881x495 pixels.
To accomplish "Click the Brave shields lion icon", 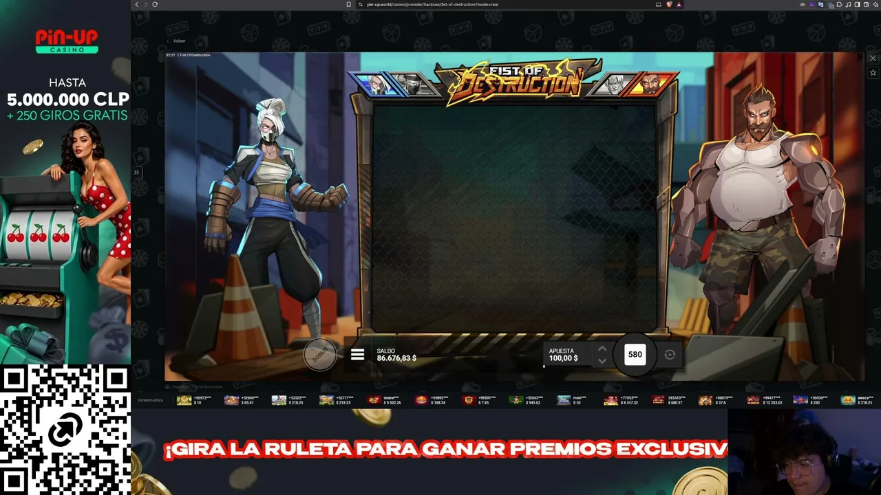I will 669,4.
